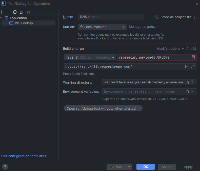Click the Manage targets link
Image resolution: width=200 pixels, height=171 pixels.
(143, 27)
